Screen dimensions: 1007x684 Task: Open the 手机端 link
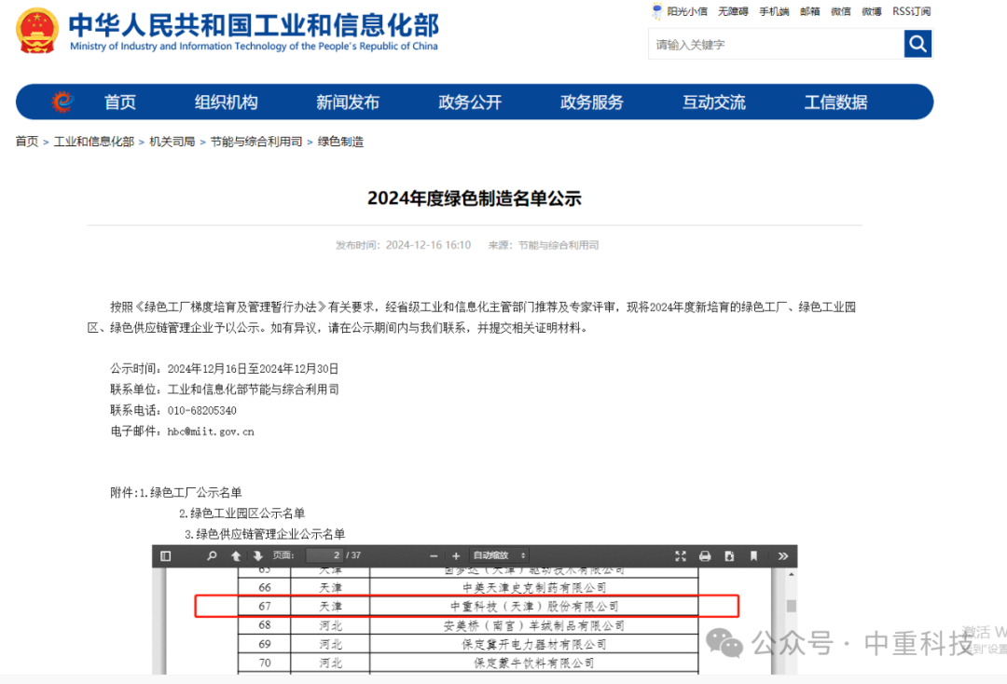[774, 11]
